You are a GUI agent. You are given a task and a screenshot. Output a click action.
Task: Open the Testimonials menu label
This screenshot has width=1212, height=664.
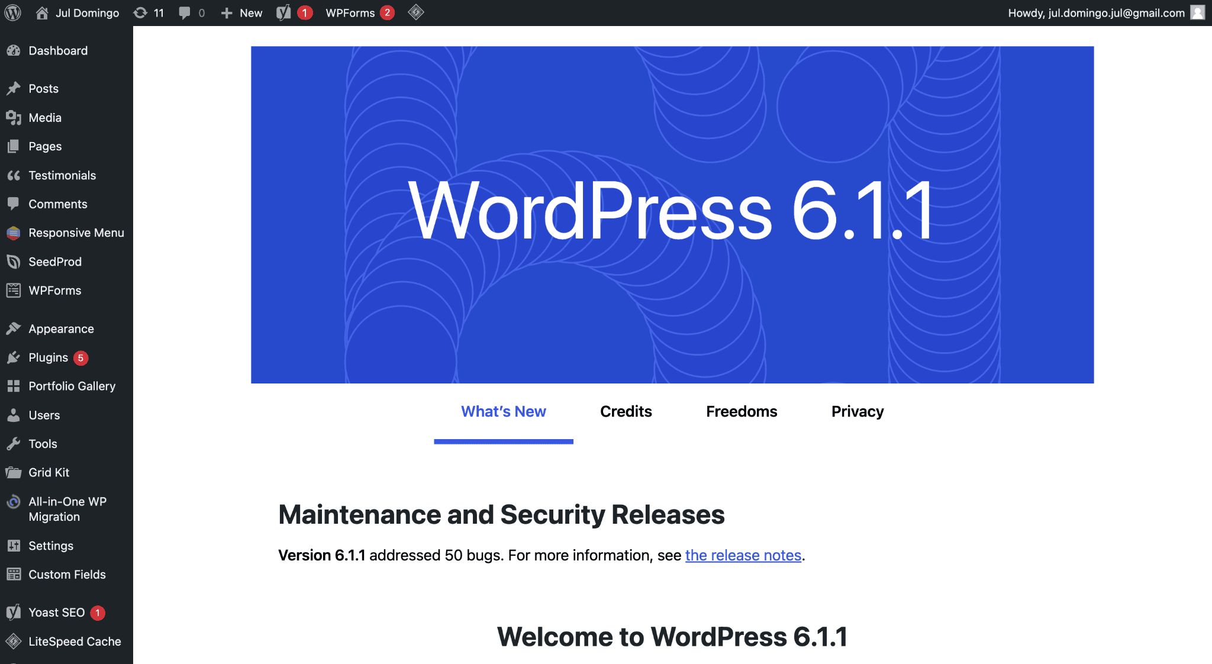pyautogui.click(x=62, y=175)
